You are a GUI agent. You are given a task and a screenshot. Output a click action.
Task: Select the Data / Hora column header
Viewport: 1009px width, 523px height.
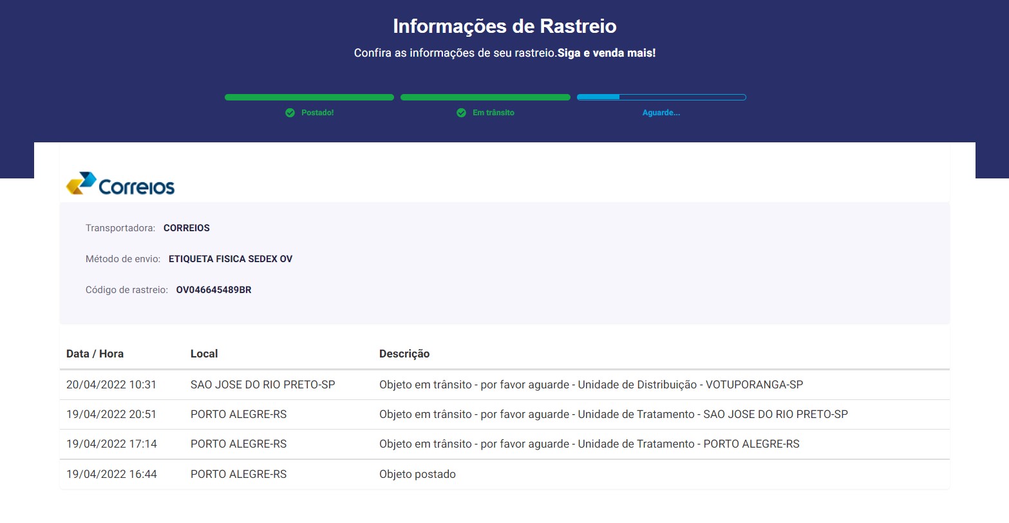click(95, 353)
